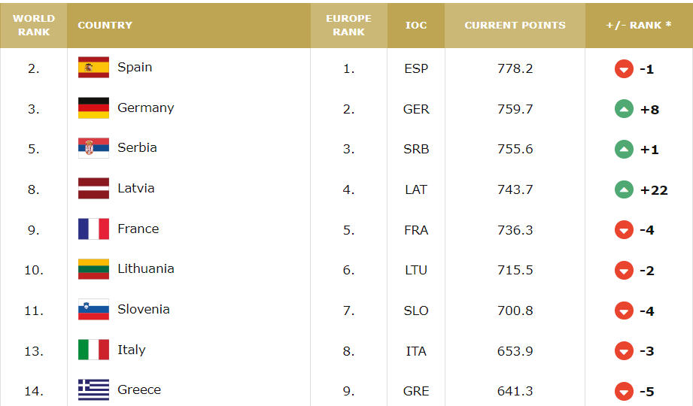Click the Serbia flag icon

point(93,148)
